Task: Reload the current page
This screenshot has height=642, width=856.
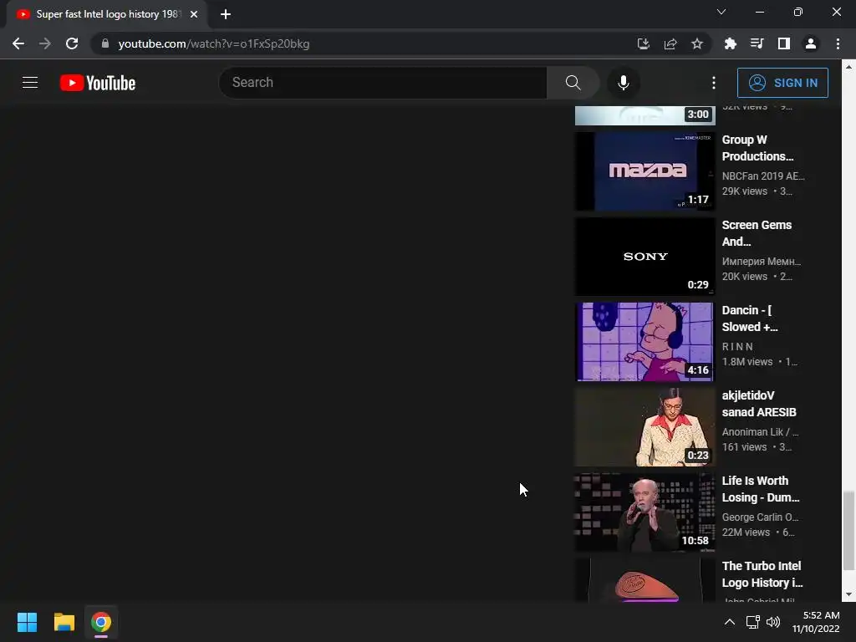Action: tap(72, 43)
